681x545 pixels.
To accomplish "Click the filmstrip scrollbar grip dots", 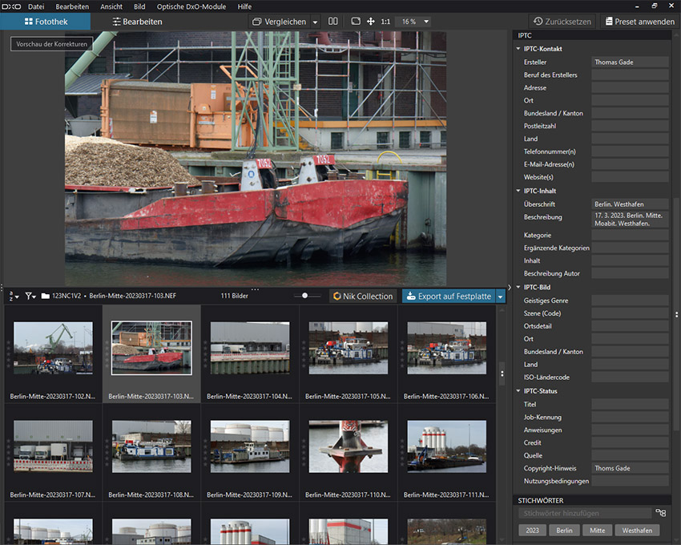I will pos(502,373).
